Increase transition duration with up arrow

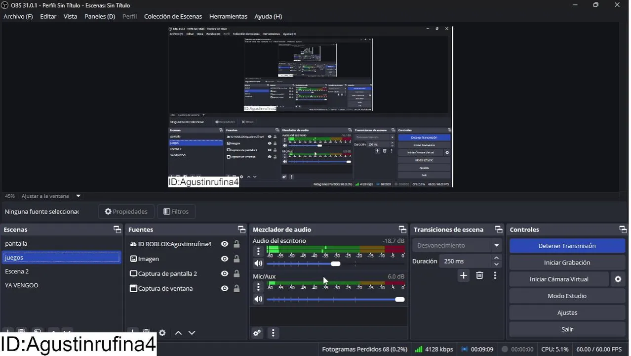pyautogui.click(x=497, y=258)
